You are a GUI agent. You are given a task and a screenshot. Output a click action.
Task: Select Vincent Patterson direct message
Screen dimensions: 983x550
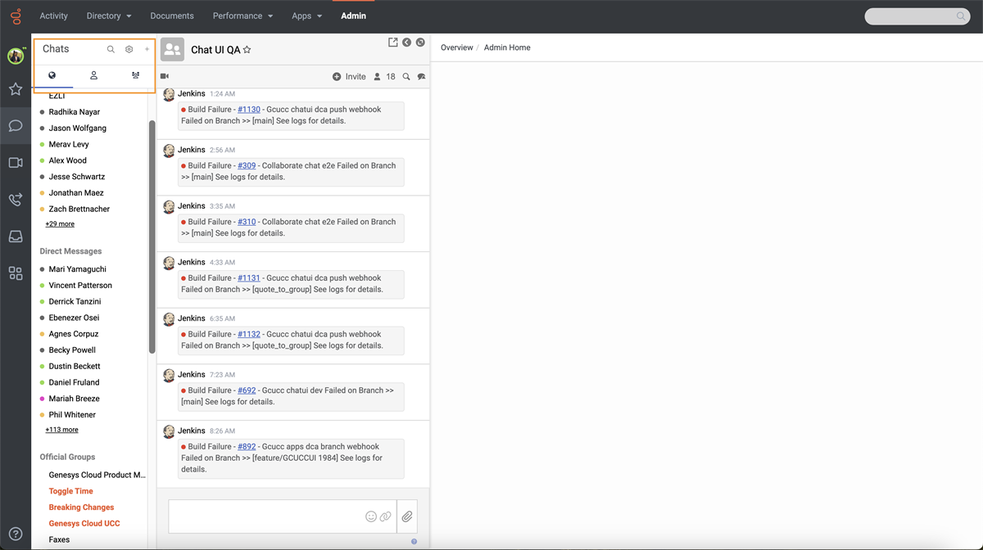(80, 286)
